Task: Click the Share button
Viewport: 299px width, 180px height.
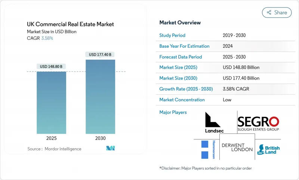Action: (277, 12)
